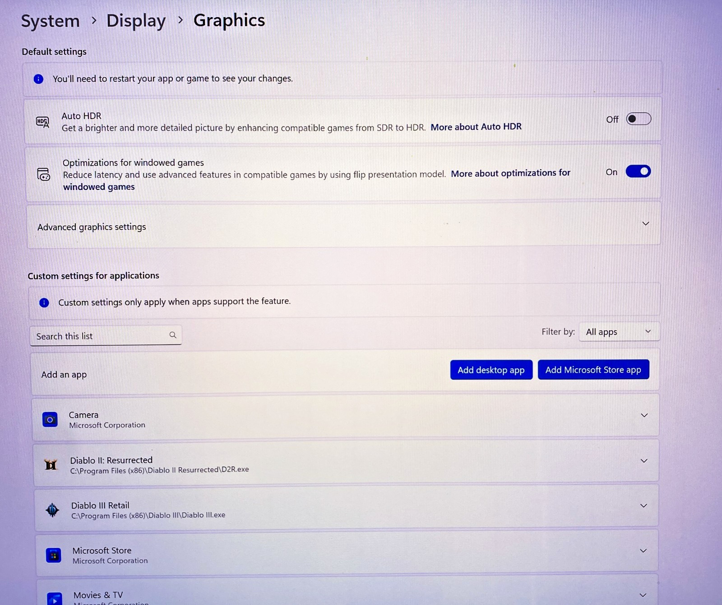This screenshot has width=722, height=605.
Task: Click the Search this list field
Action: [x=106, y=336]
